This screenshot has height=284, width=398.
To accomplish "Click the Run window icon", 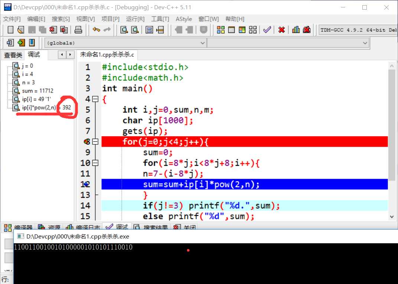I will click(232, 30).
